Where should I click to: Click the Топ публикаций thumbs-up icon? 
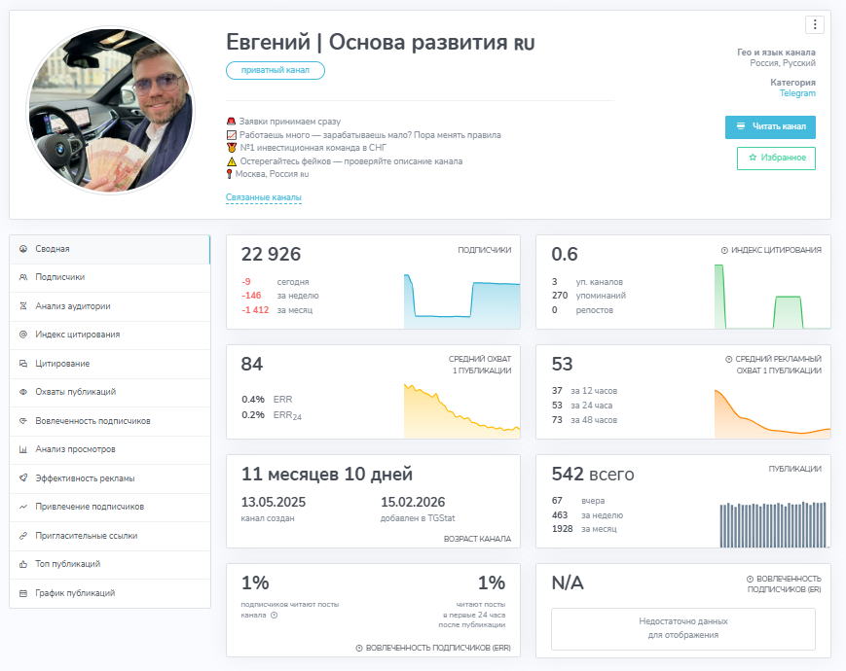point(23,564)
